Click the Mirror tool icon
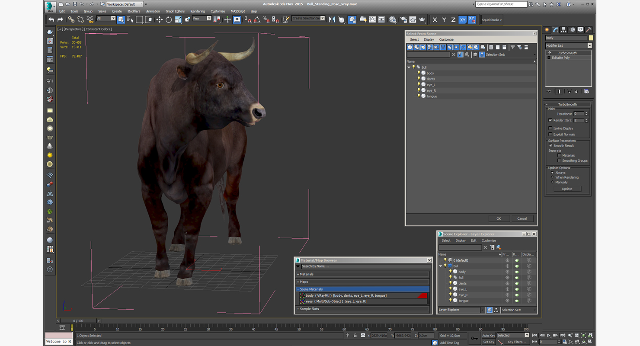 point(332,19)
